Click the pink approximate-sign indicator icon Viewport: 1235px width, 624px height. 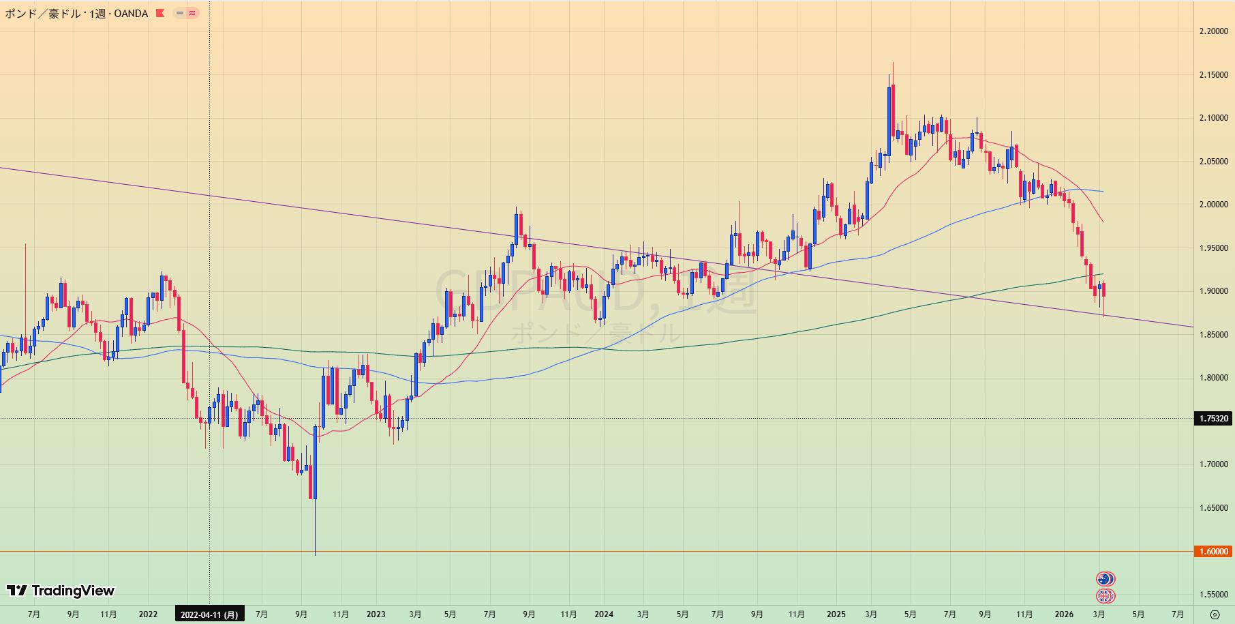tap(192, 13)
